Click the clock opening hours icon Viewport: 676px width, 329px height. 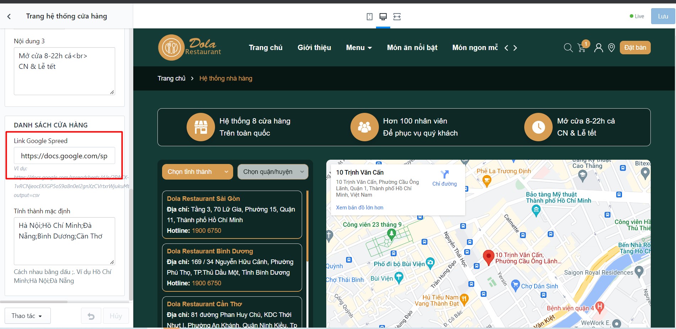538,127
